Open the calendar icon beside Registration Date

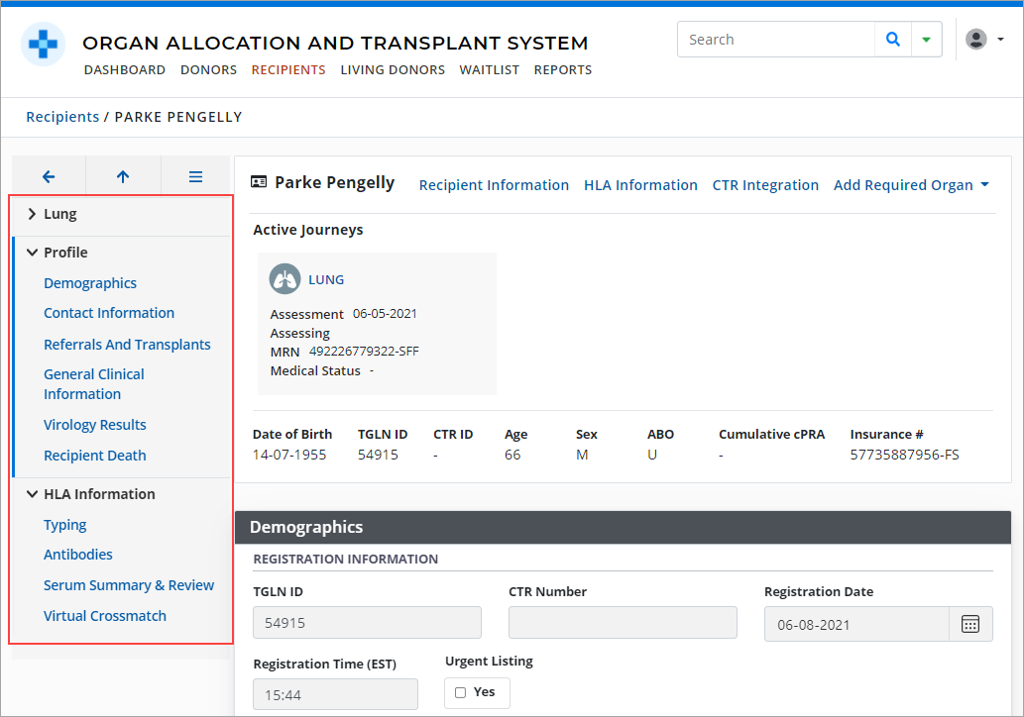click(970, 624)
